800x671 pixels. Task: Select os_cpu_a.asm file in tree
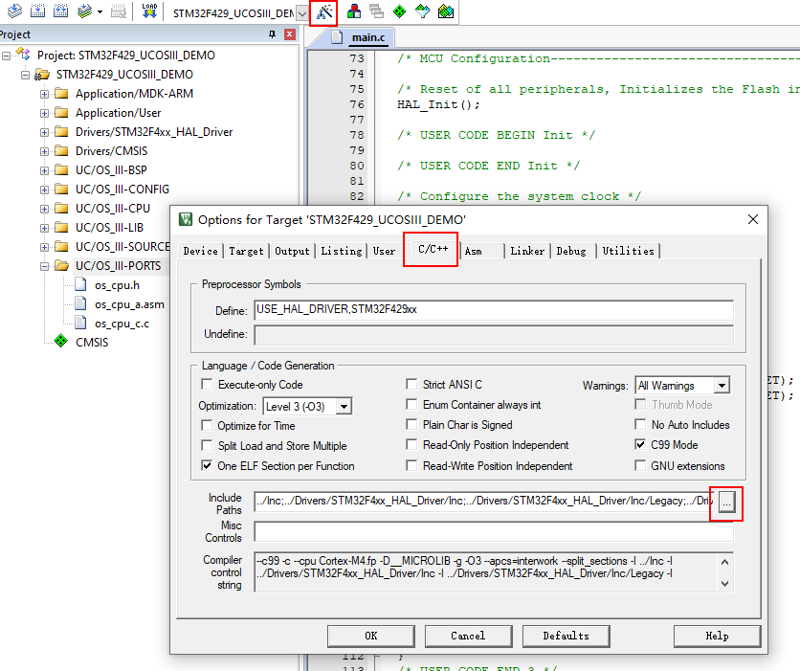point(129,304)
